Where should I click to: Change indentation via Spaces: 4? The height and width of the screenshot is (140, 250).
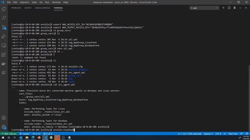(208, 134)
